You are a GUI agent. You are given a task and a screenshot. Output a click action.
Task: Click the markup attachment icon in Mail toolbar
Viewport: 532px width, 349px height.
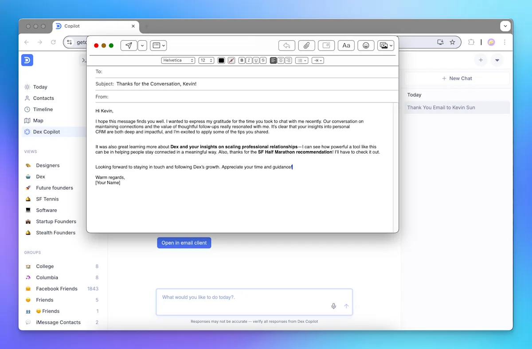[x=326, y=45]
